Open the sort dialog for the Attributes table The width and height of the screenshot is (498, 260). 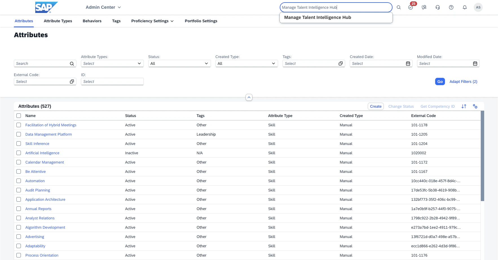pyautogui.click(x=464, y=106)
